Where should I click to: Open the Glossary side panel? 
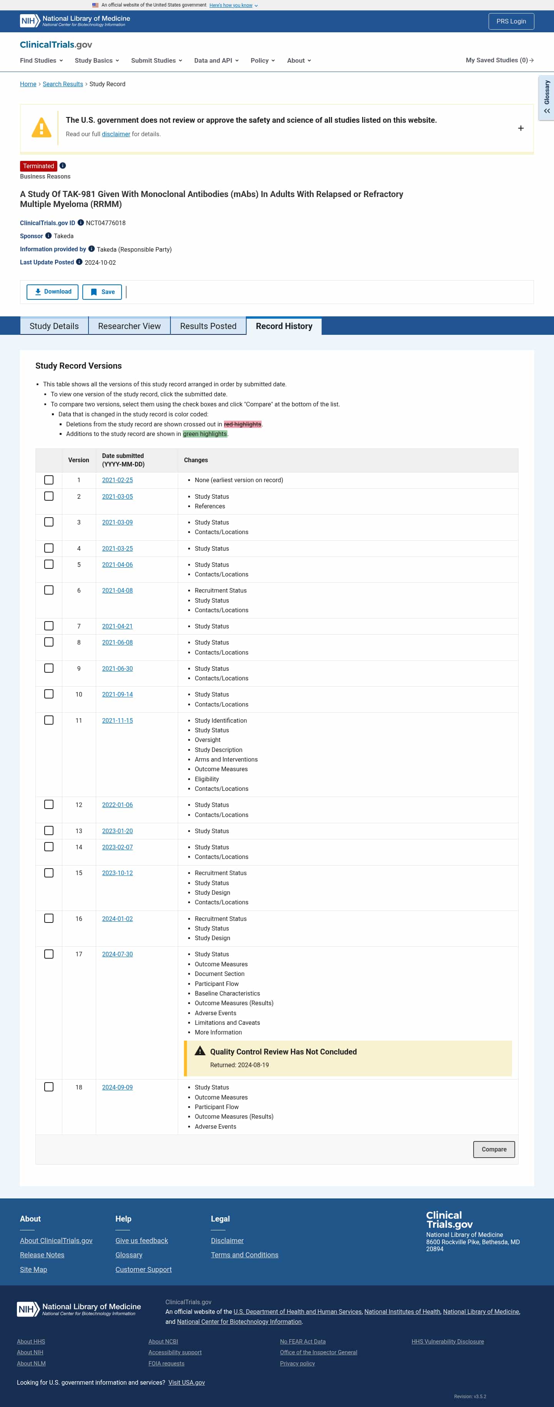pos(546,98)
